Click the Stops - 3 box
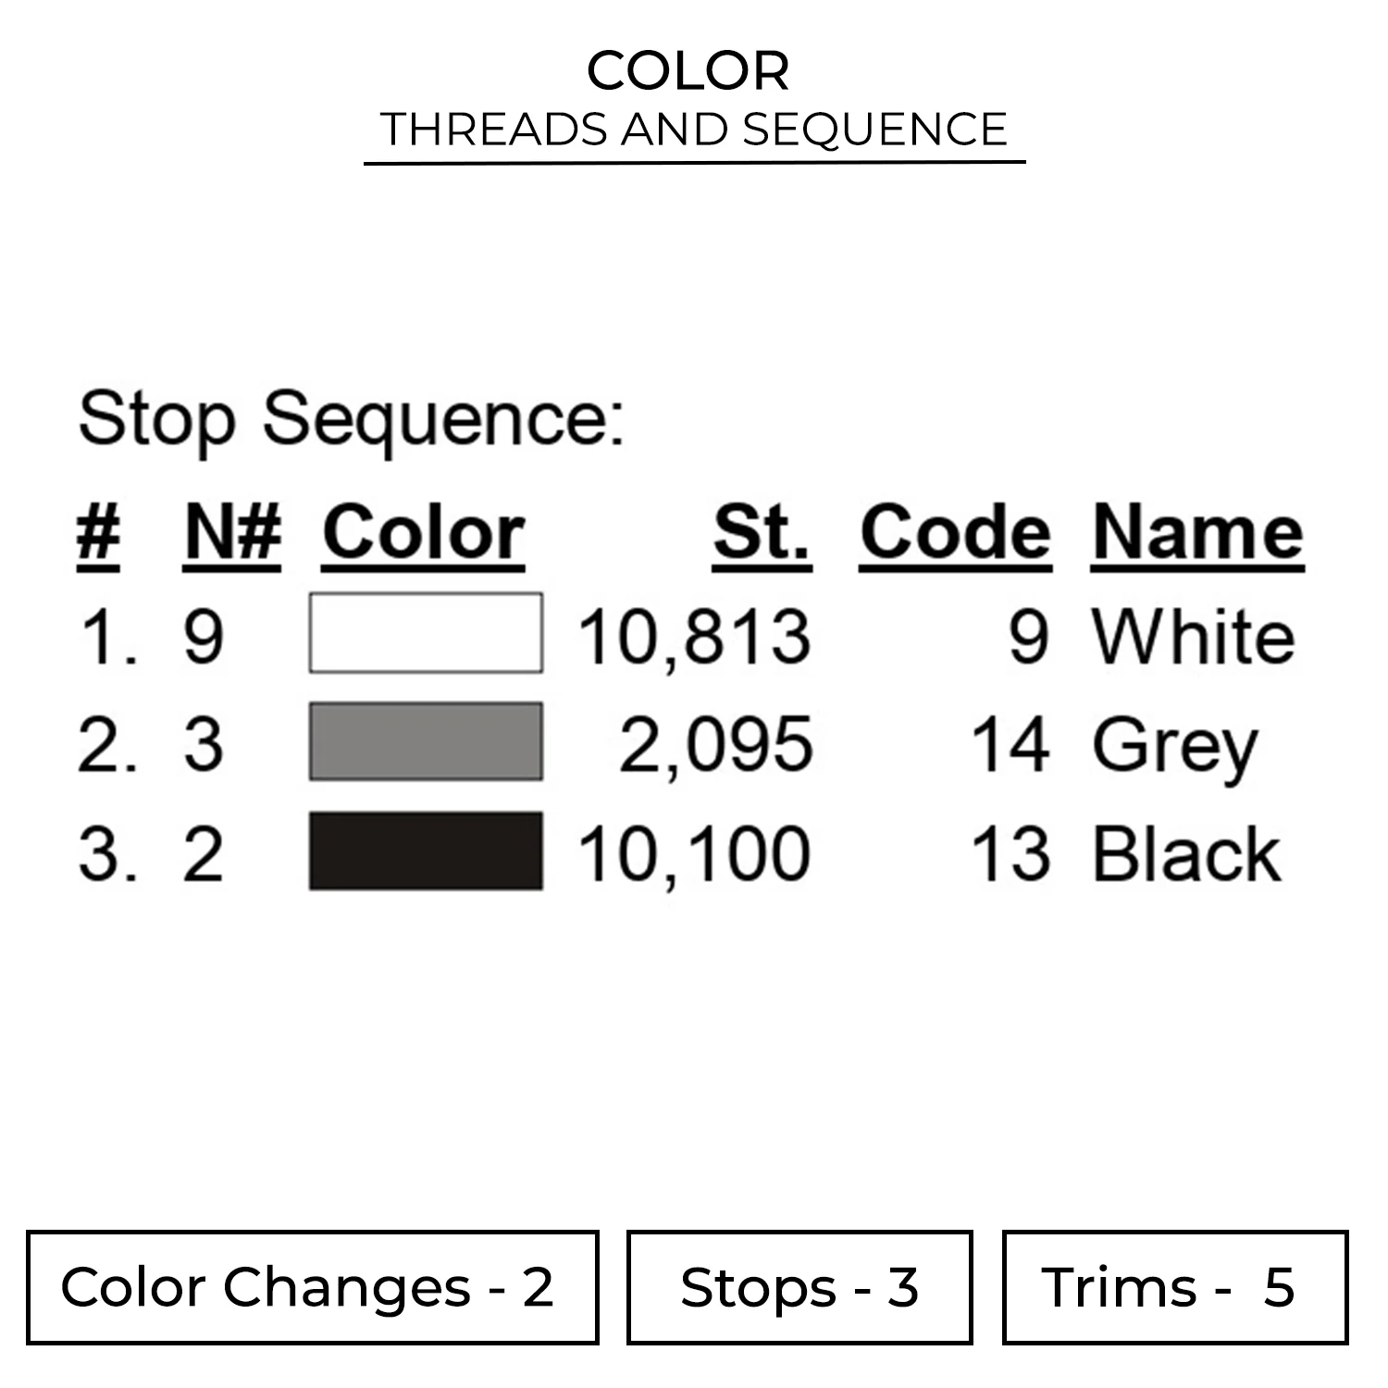This screenshot has height=1388, width=1388. 799,1287
